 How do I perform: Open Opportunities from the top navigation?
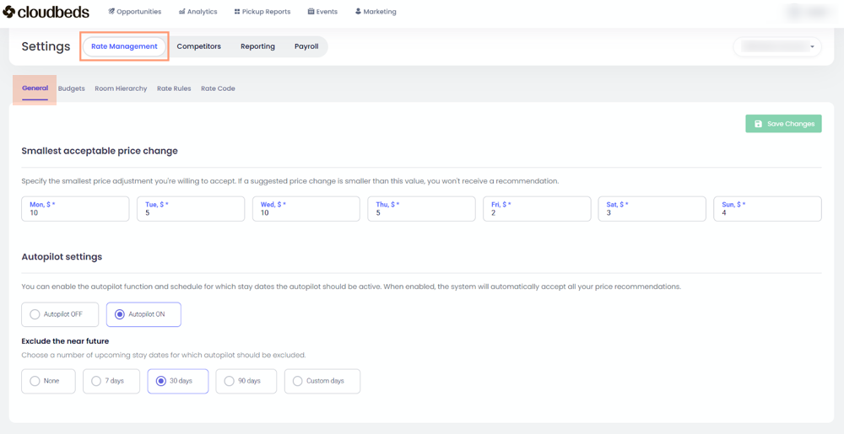click(x=135, y=12)
